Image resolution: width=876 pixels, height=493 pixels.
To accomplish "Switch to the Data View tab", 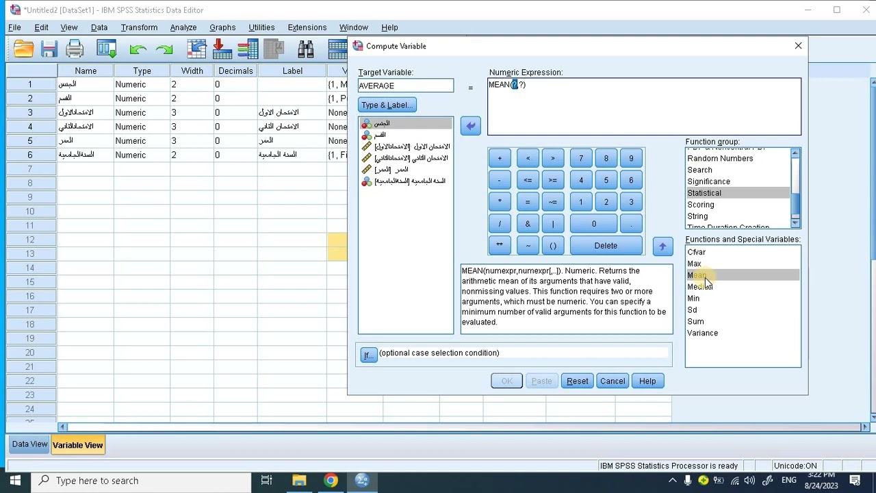I will 29,444.
